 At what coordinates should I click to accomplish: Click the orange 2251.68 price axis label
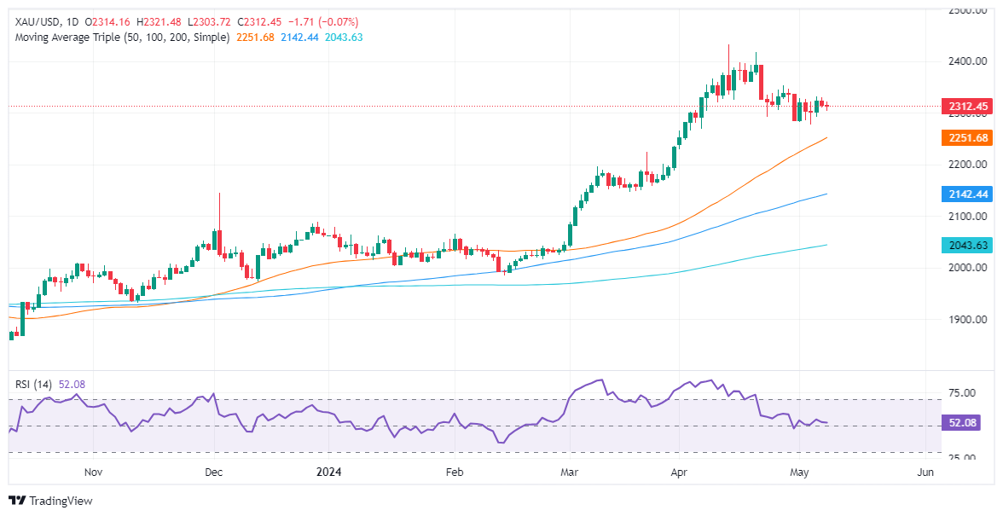[x=961, y=138]
